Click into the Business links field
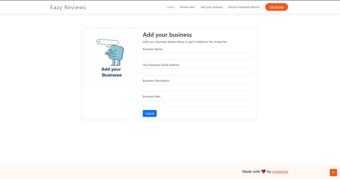This screenshot has width=340, height=179. (198, 103)
